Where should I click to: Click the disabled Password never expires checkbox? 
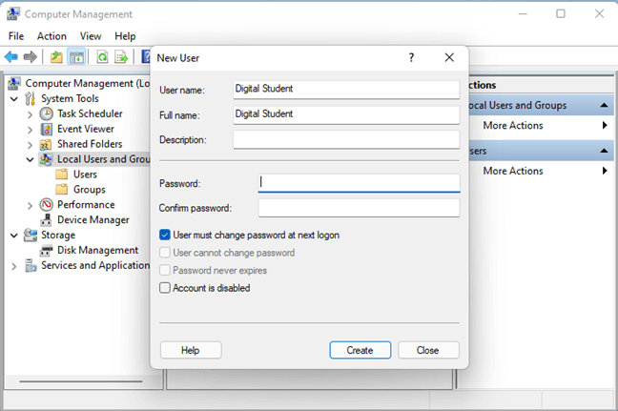point(165,270)
